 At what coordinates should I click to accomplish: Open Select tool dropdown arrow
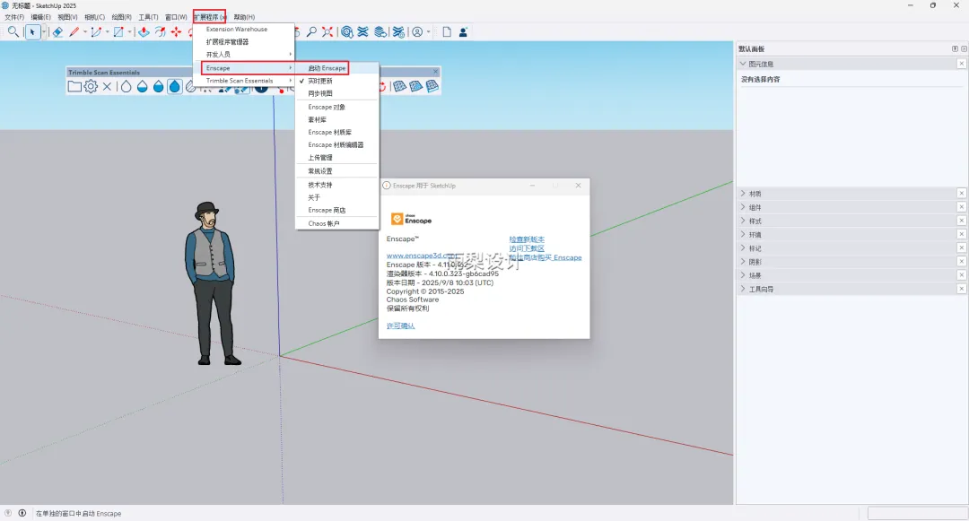coord(44,32)
